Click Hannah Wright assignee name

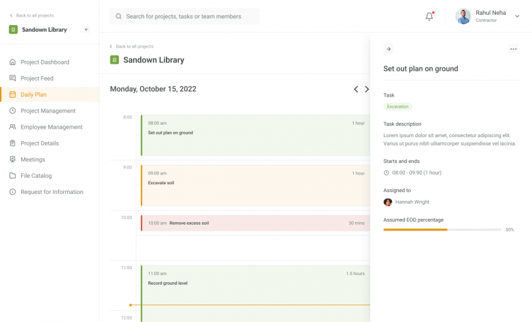pos(412,202)
